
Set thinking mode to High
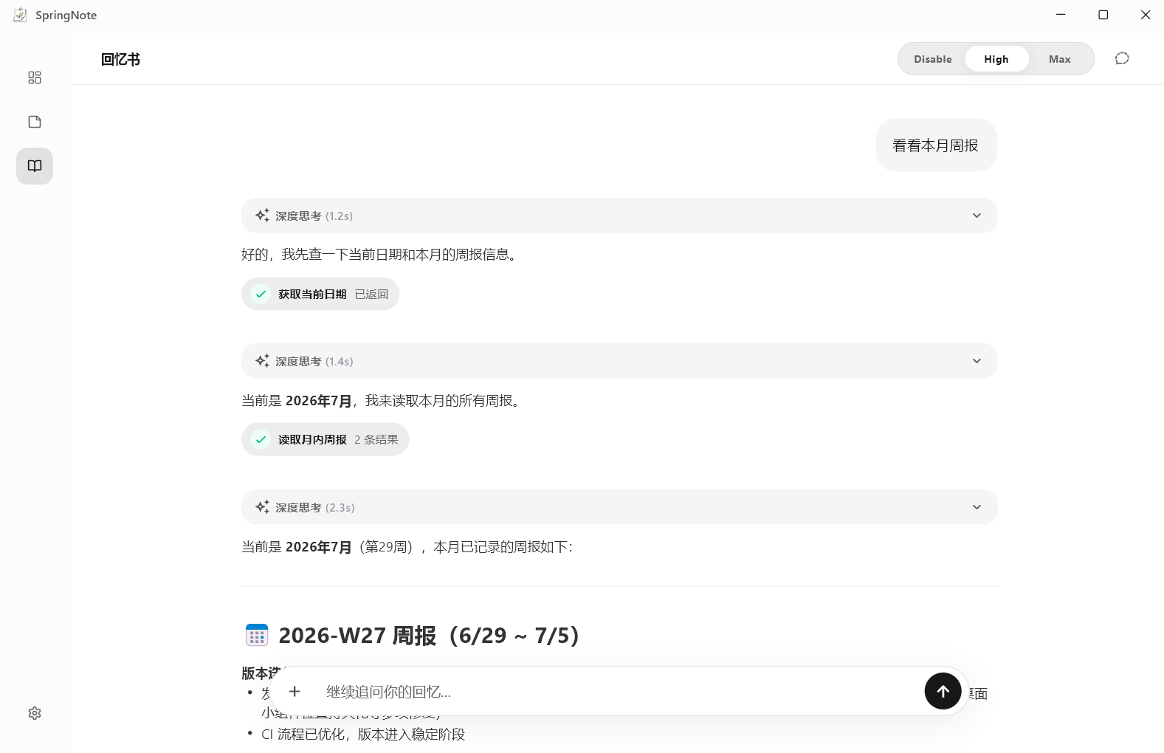coord(996,59)
